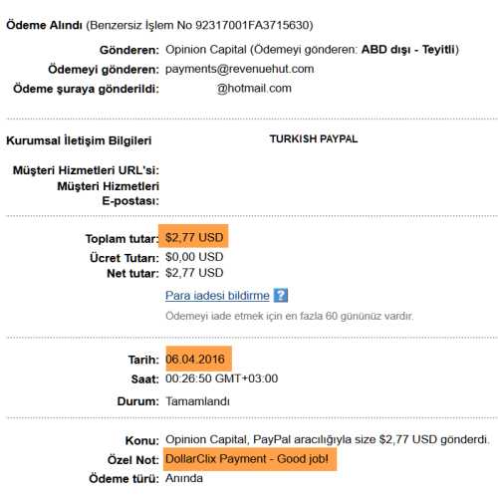Image resolution: width=498 pixels, height=498 pixels.
Task: Click the Anında payment type value
Action: (184, 478)
